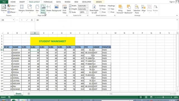Viewport: 179px width, 101px height.
Task: Toggle Headings Print checkbox
Action: click(109, 12)
